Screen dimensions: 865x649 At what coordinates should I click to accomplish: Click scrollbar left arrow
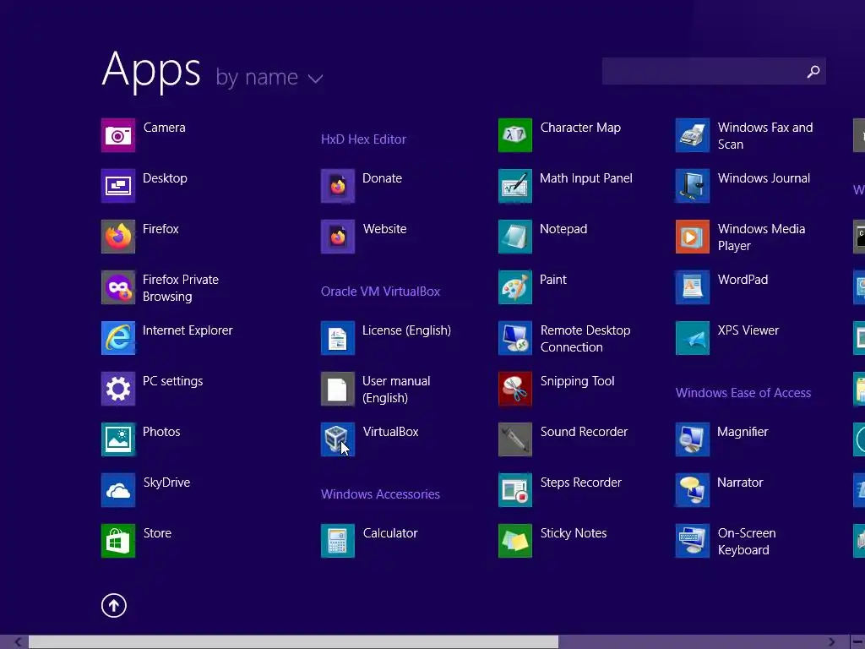(18, 642)
